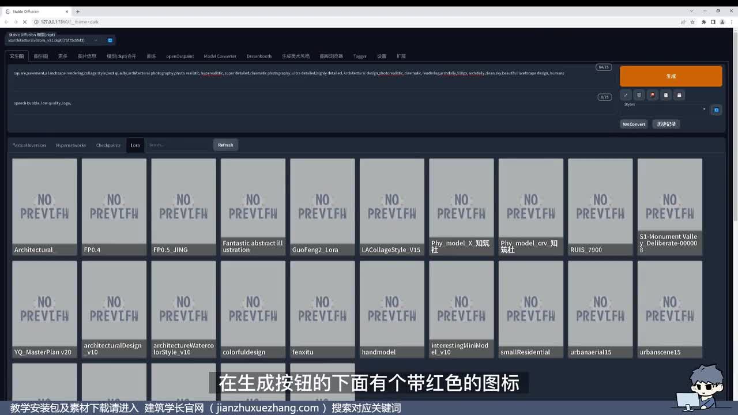738x415 pixels.
Task: Select the LACollageStyle_V15 Lora card
Action: pos(392,206)
